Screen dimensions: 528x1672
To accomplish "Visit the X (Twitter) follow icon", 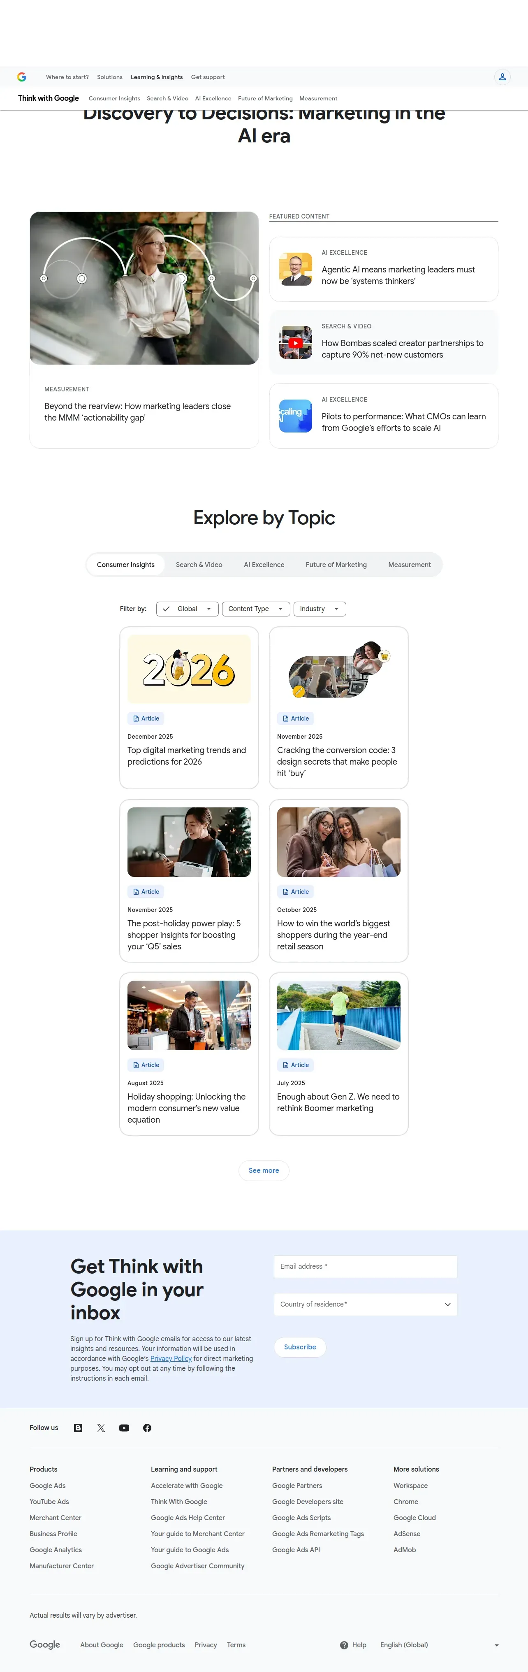I will click(x=101, y=1427).
